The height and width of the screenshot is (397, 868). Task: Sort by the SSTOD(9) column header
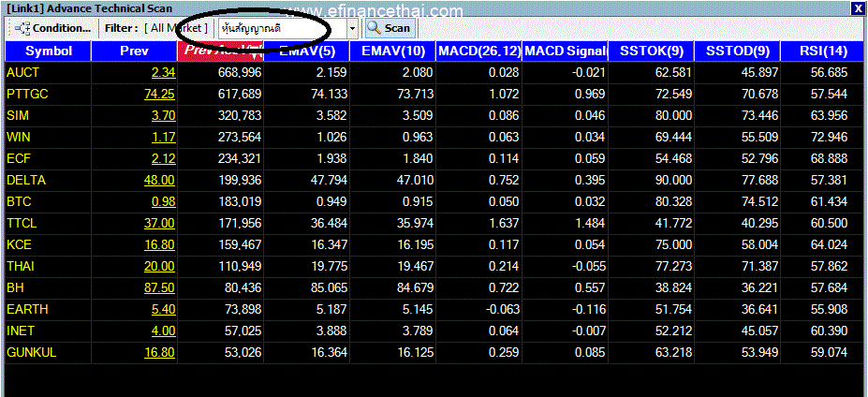click(737, 51)
